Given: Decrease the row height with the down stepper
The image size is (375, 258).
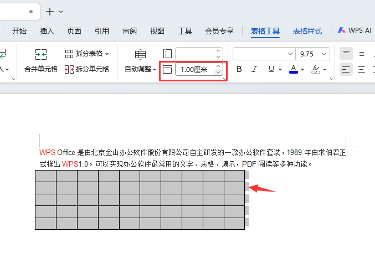Looking at the screenshot, I should [218, 72].
